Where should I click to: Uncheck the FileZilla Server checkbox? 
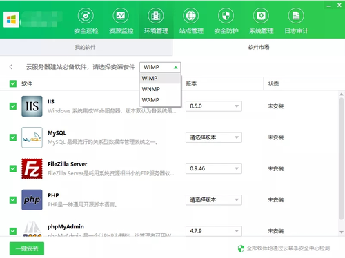coord(13,168)
